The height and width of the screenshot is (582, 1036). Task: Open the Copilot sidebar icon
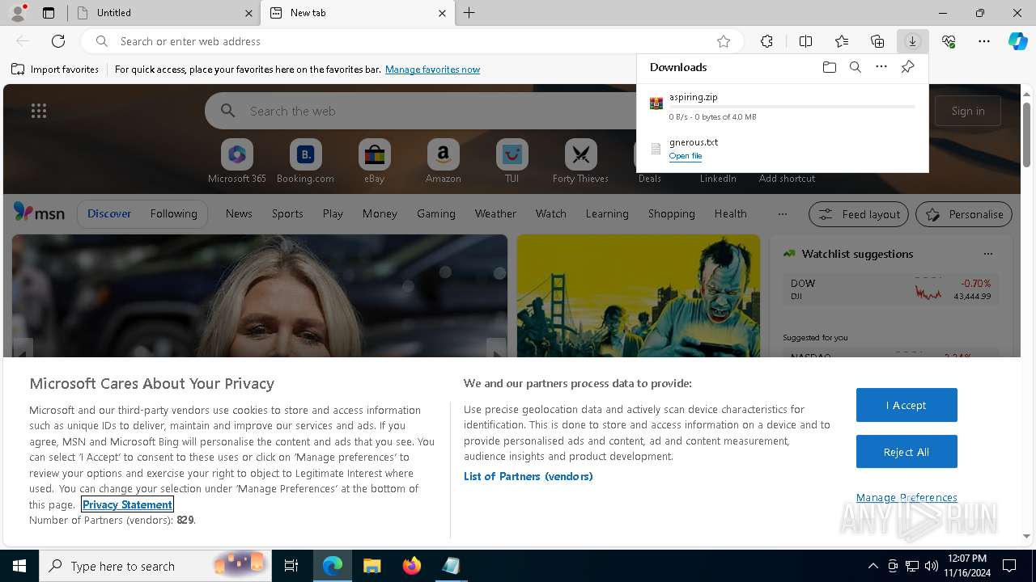tap(1018, 41)
